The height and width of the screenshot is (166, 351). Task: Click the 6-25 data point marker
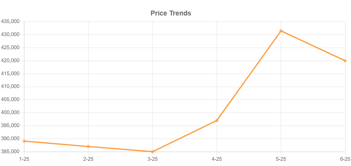(345, 61)
